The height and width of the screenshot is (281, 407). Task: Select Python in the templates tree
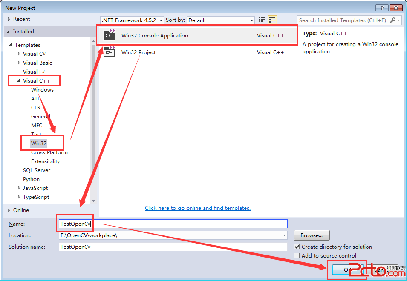32,179
